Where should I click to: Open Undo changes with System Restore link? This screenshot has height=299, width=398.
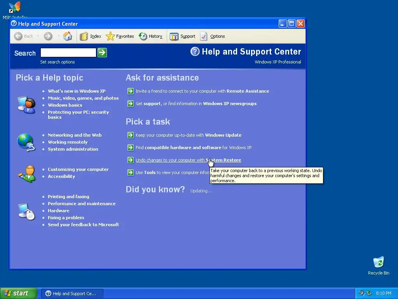[x=189, y=160]
